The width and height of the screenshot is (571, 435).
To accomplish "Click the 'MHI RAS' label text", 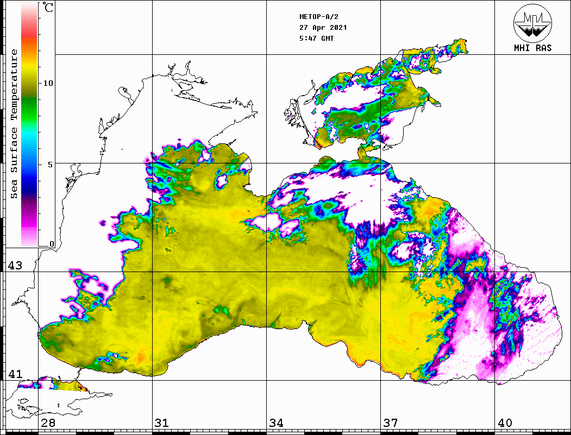I will click(533, 48).
